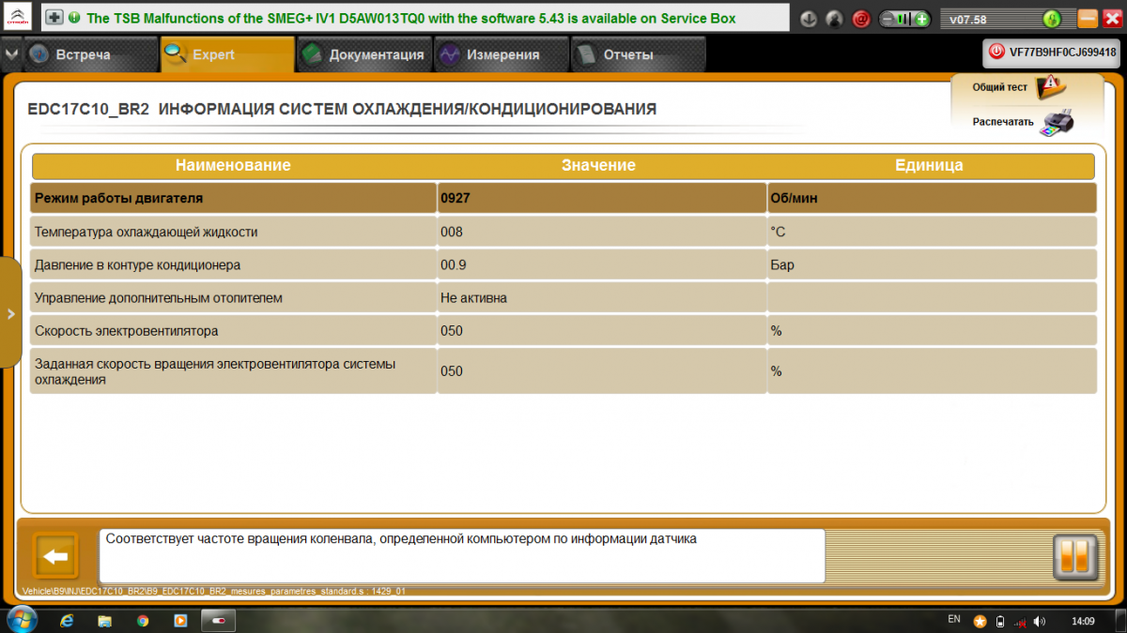
Task: Expand the message bar with the plus icon
Action: click(54, 18)
